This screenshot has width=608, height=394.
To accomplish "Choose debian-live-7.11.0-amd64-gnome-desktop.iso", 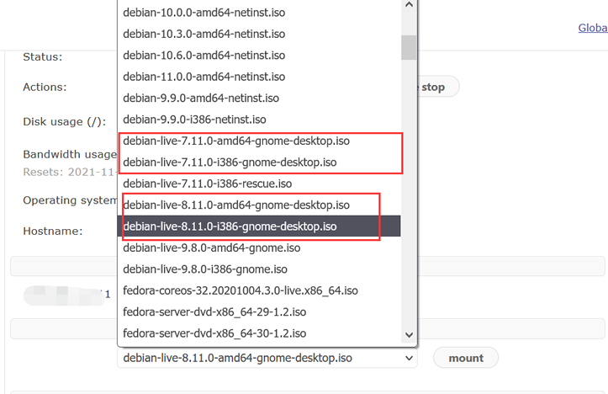I will click(259, 141).
